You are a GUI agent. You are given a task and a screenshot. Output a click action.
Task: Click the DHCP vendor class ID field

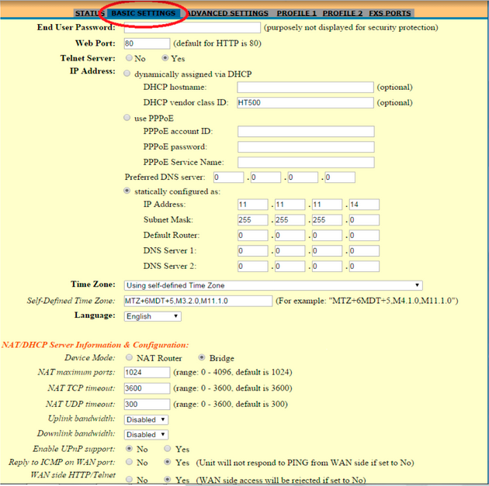tap(305, 103)
